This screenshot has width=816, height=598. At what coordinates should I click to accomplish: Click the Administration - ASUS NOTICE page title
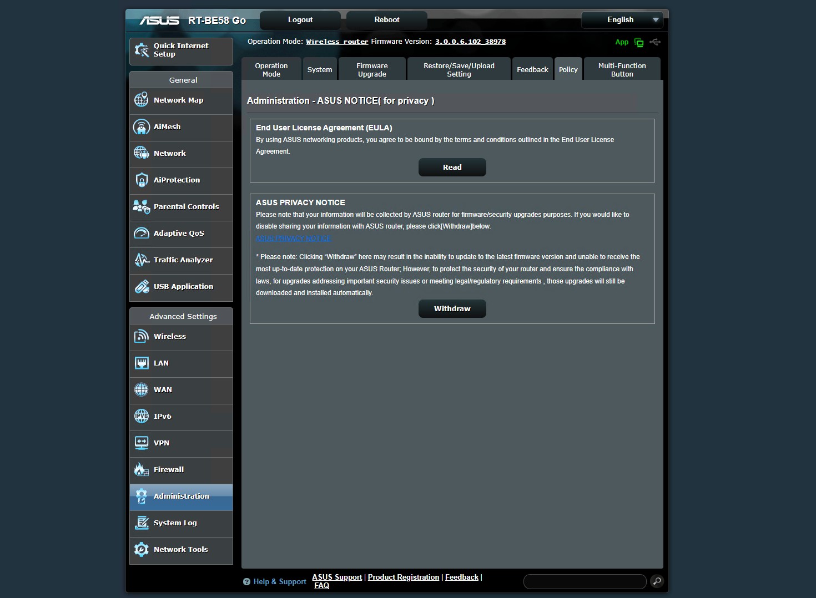(341, 101)
